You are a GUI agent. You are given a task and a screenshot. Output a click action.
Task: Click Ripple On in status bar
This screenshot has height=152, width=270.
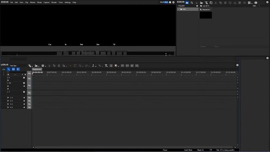[200, 150]
